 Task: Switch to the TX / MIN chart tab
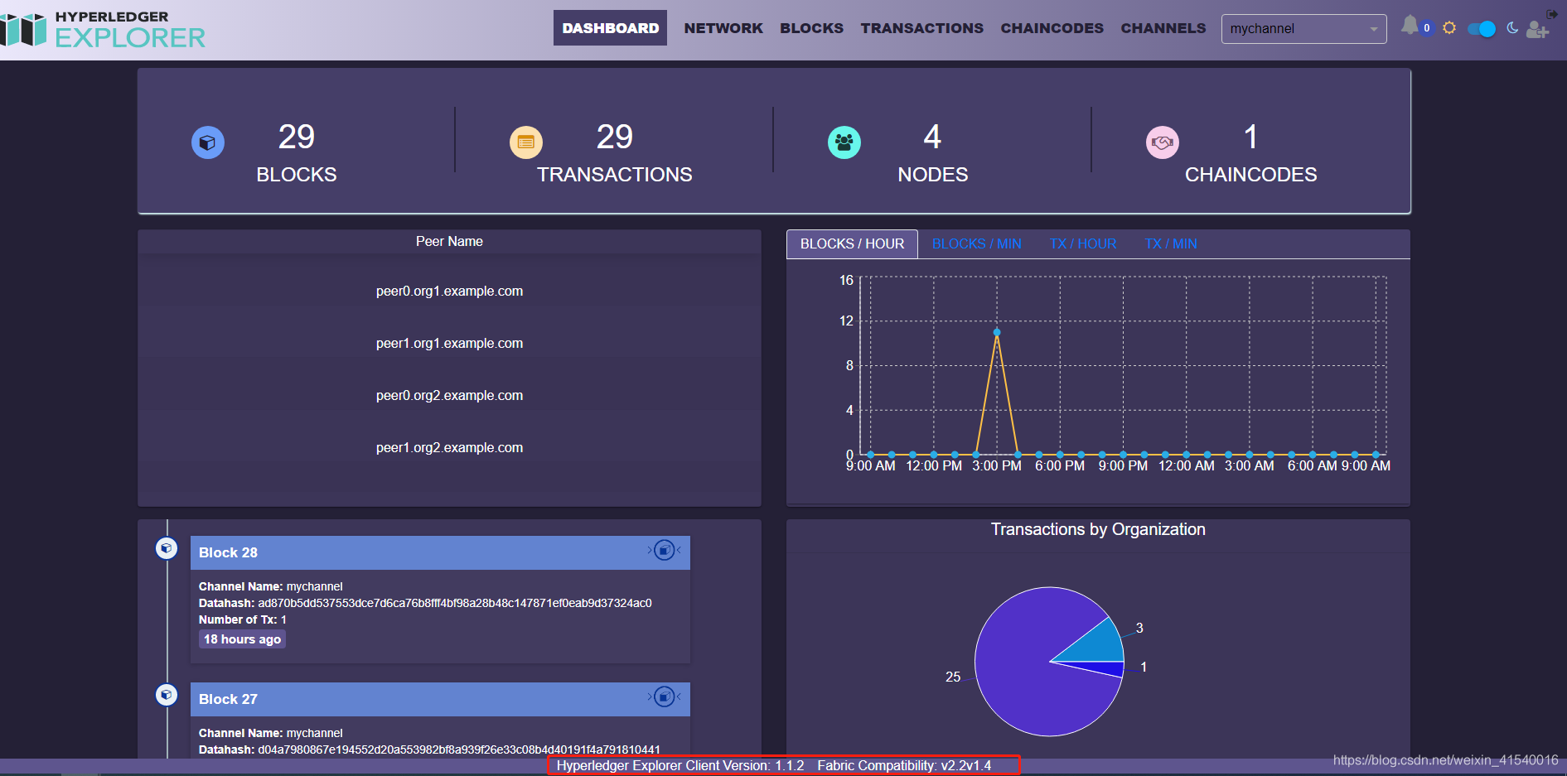click(1170, 244)
